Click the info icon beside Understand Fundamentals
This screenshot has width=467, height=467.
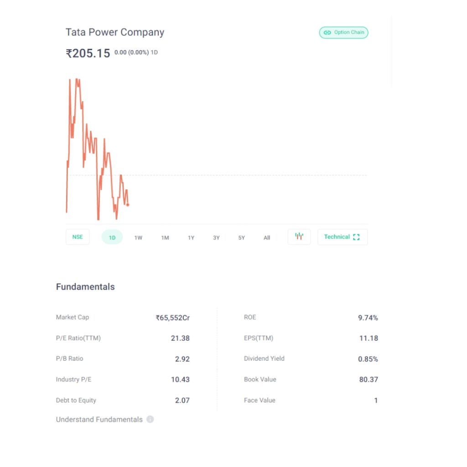point(150,419)
